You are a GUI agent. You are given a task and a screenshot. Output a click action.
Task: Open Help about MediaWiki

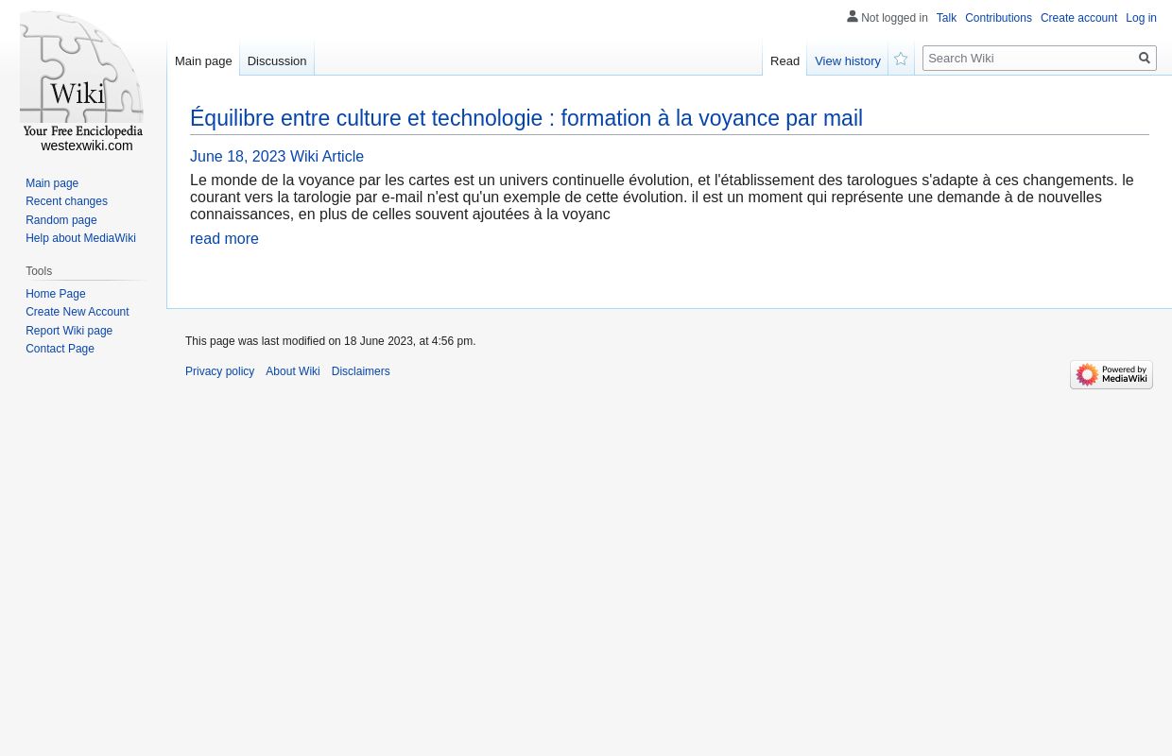pos(80,238)
